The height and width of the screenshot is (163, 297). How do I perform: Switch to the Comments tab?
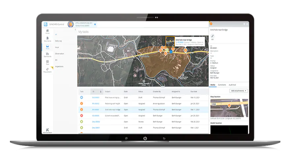222,85
